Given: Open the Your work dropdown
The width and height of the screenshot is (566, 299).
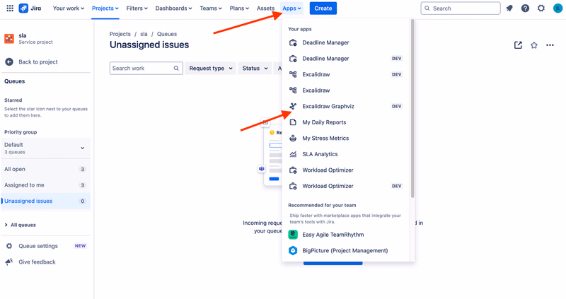Looking at the screenshot, I should pos(69,8).
